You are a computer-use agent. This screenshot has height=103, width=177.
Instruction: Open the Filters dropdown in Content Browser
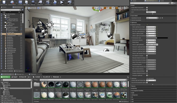coord(36,80)
